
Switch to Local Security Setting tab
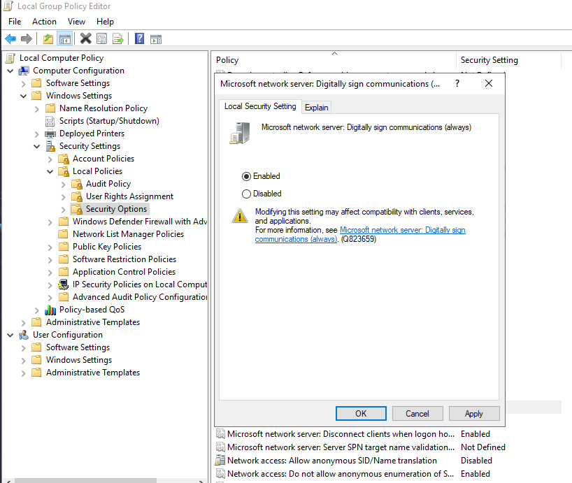(260, 106)
